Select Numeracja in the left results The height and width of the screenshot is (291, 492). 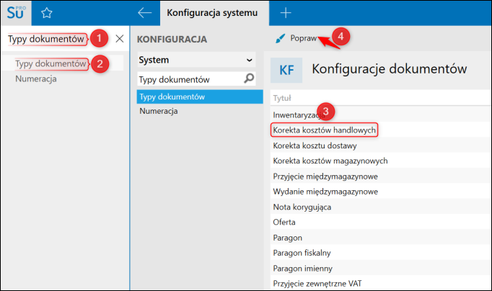coord(36,79)
